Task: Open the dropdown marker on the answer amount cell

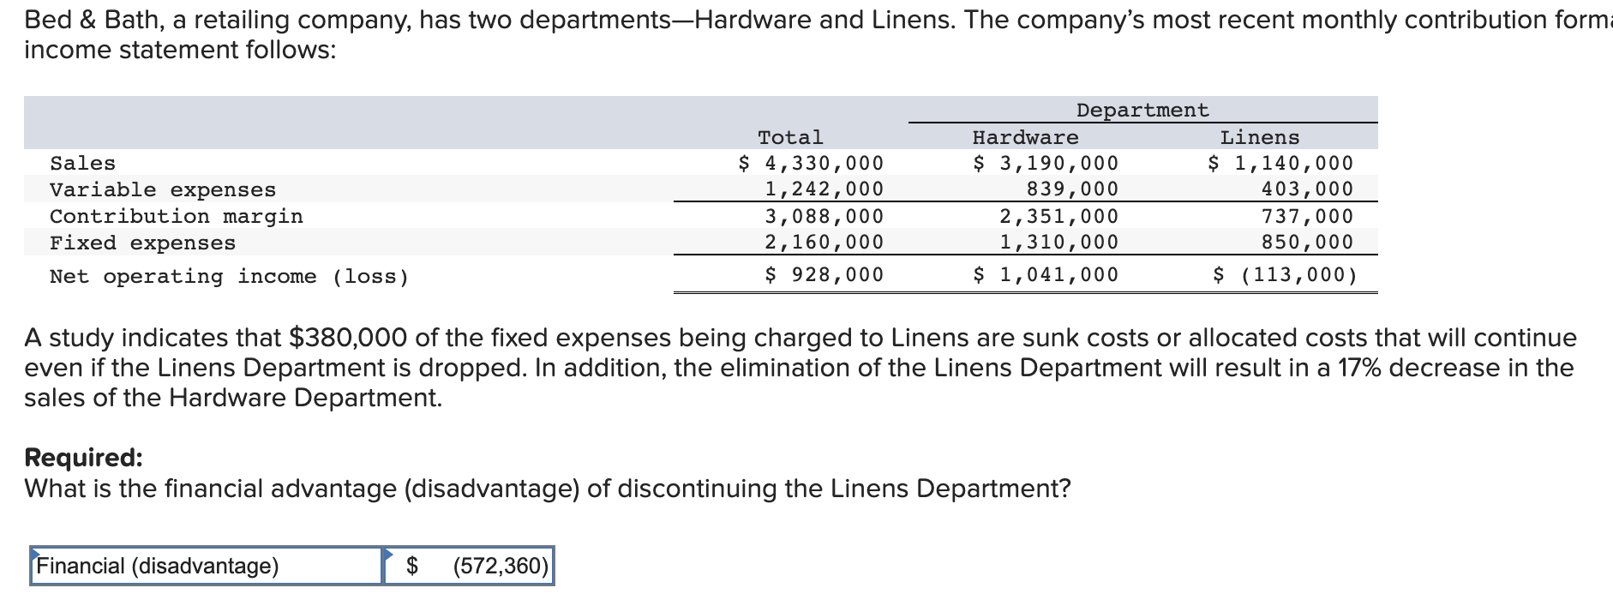Action: (x=388, y=553)
